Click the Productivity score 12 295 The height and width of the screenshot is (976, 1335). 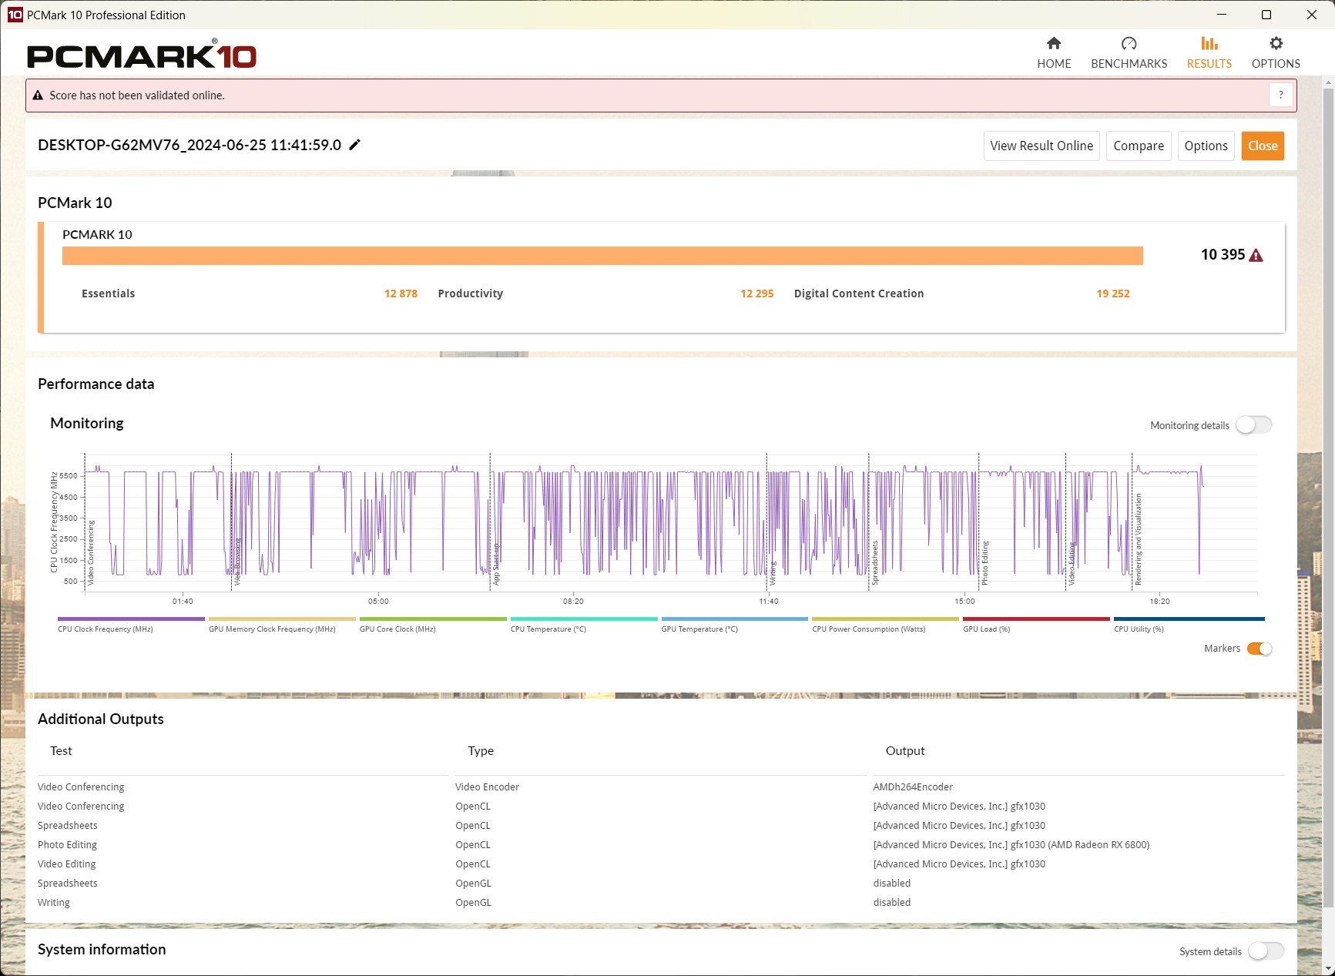[756, 293]
